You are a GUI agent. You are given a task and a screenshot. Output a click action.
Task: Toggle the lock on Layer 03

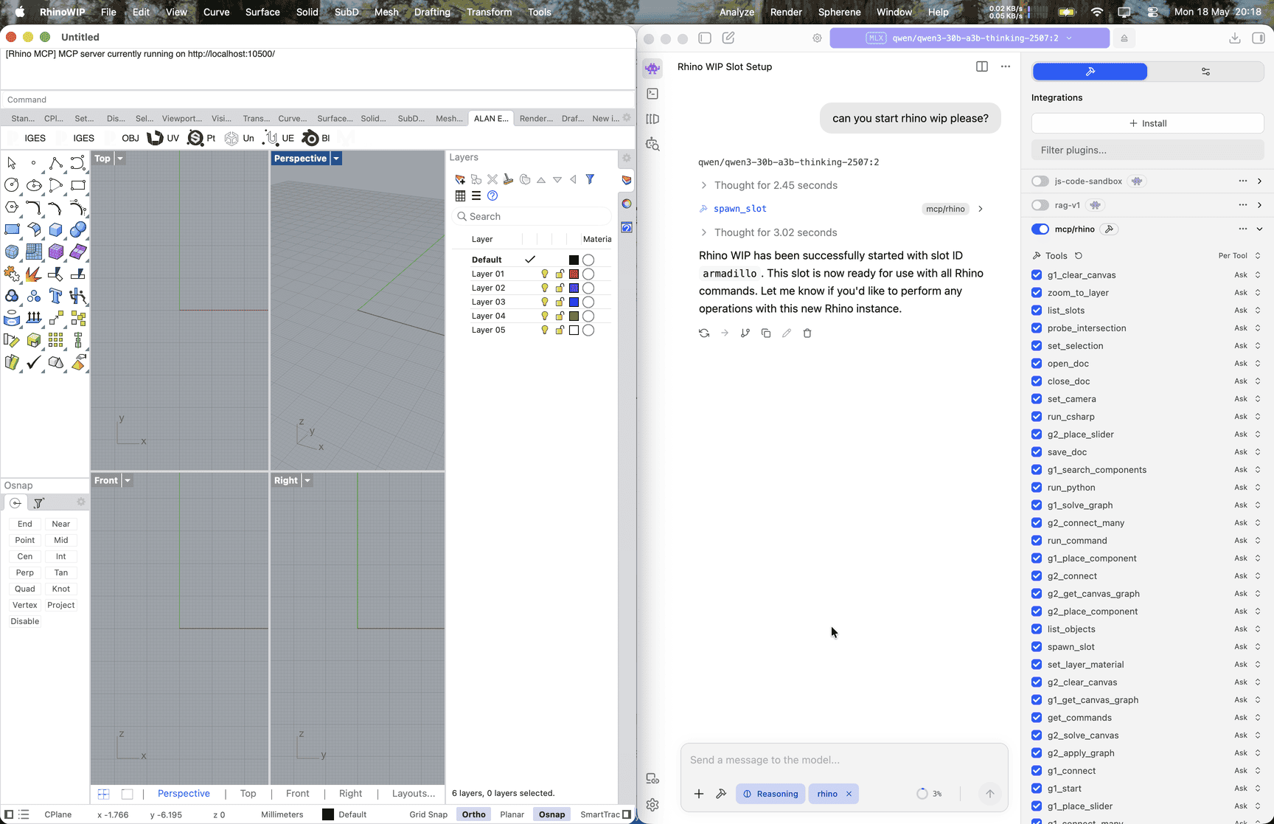[x=560, y=302]
